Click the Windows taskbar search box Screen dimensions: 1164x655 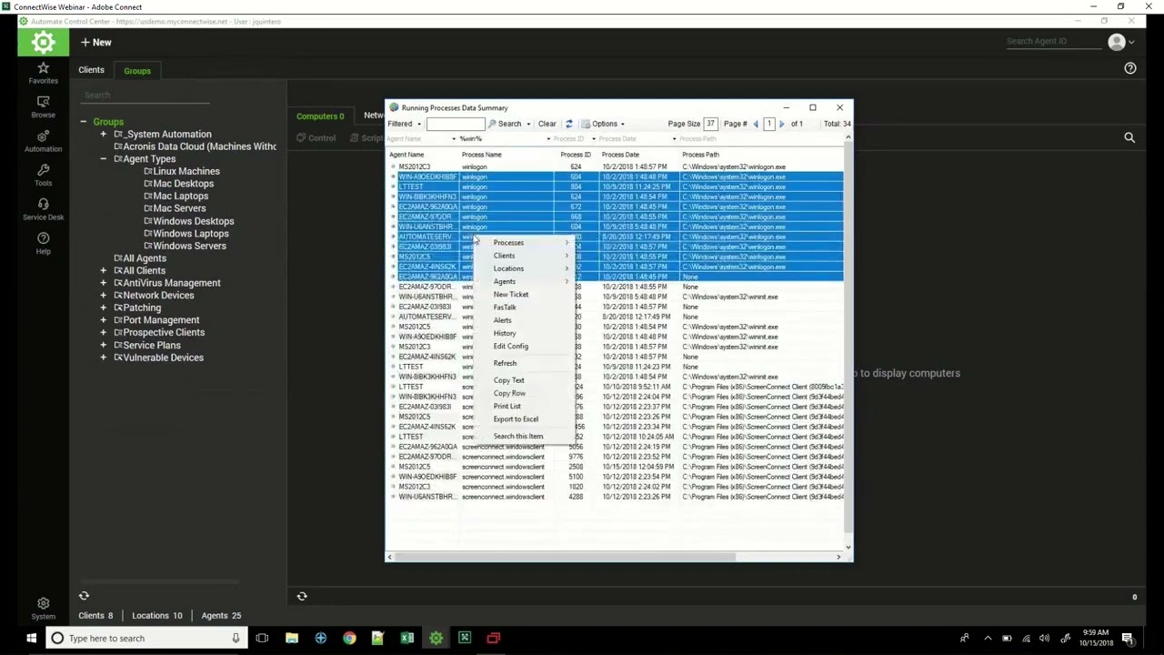pyautogui.click(x=145, y=638)
